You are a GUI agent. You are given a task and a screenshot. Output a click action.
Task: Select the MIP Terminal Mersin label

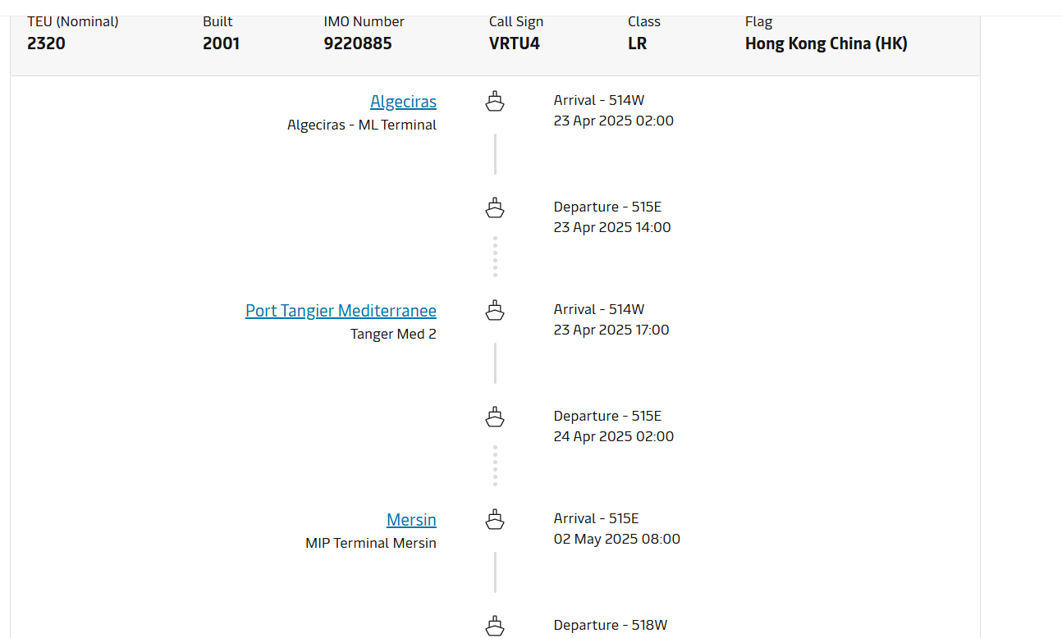tap(371, 544)
